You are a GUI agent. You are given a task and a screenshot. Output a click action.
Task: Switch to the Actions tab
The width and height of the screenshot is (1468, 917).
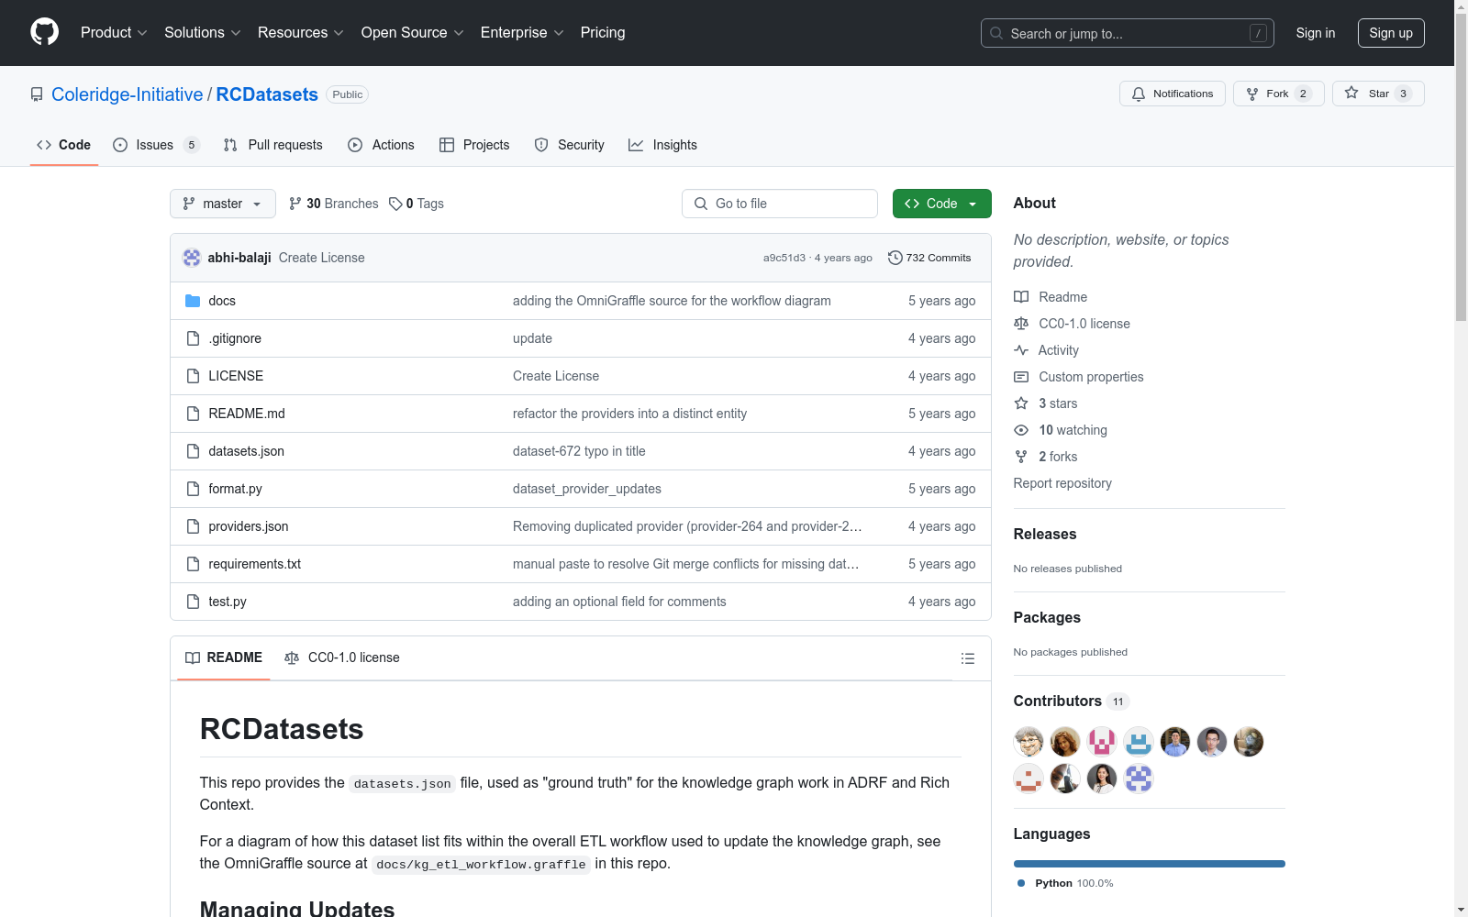382,145
